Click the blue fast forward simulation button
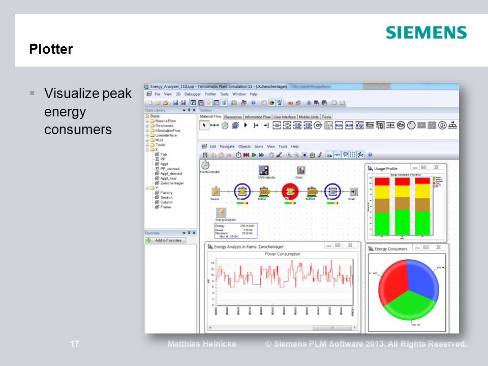Viewport: 488px width, 366px height. [261, 155]
